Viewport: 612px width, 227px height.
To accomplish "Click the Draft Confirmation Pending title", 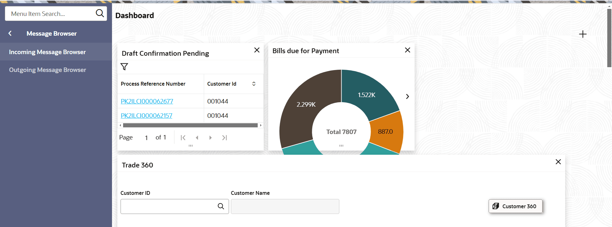I will point(165,53).
